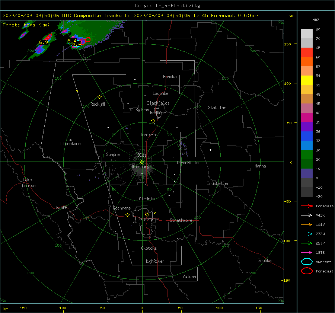
Task: Select the cyan 27ZW arrow legend icon
Action: click(x=307, y=234)
